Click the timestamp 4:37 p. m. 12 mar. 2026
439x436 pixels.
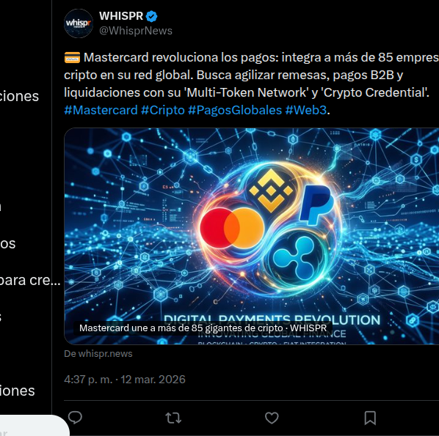(x=125, y=380)
